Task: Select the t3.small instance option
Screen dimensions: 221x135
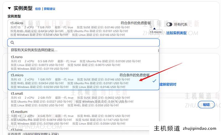Action: 83,99
